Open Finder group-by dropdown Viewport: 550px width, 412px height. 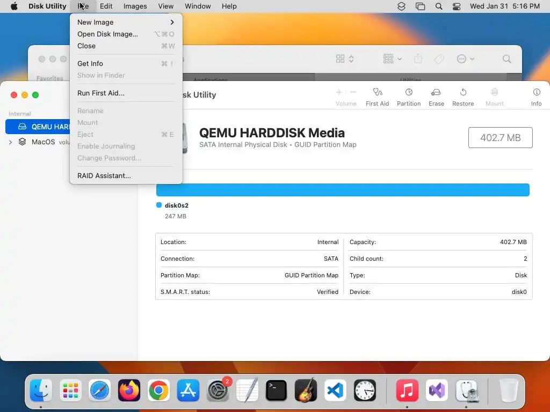pyautogui.click(x=393, y=59)
